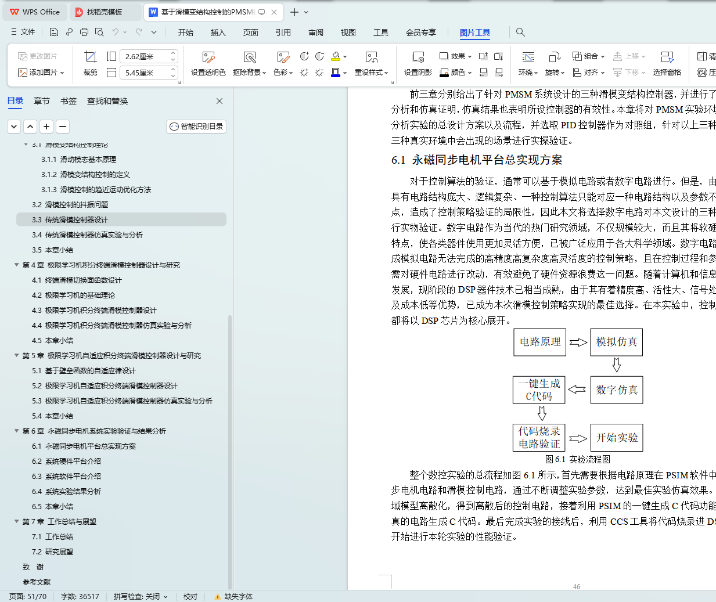
Task: Open the Align (对齐) dropdown
Action: [x=588, y=73]
